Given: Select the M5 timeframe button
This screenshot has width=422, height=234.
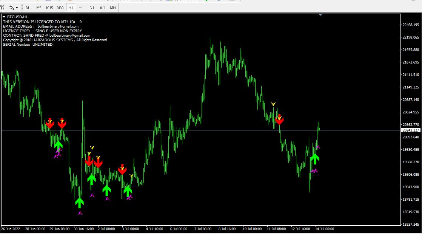Looking at the screenshot, I should pyautogui.click(x=39, y=8).
